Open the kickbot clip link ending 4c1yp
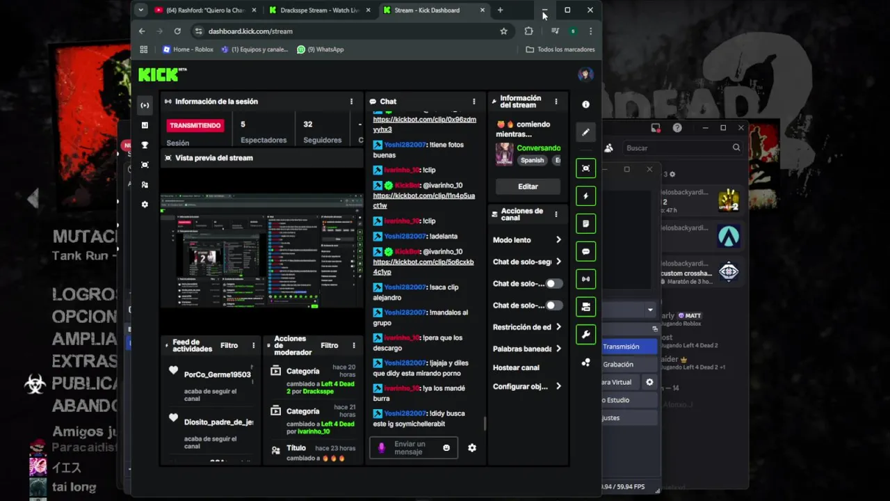 tap(423, 267)
